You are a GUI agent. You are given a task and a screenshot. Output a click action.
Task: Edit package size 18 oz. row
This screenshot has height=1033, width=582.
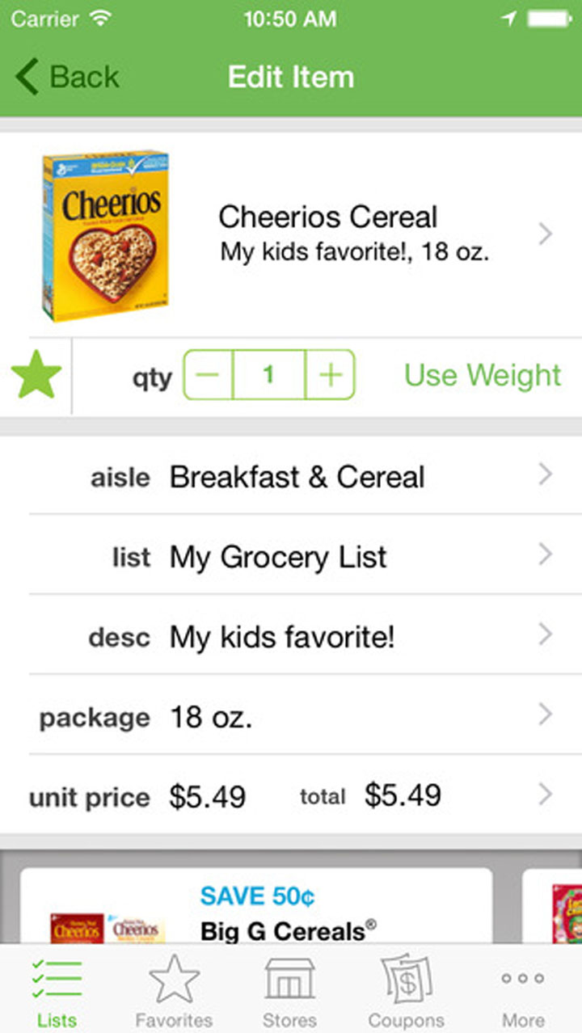tap(211, 716)
